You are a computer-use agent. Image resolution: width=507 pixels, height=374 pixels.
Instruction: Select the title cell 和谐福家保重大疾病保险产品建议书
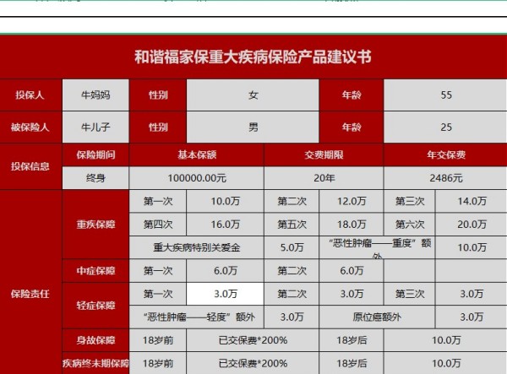253,57
